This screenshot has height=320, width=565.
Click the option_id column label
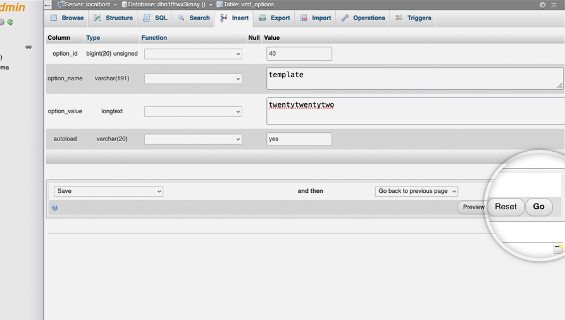(65, 54)
